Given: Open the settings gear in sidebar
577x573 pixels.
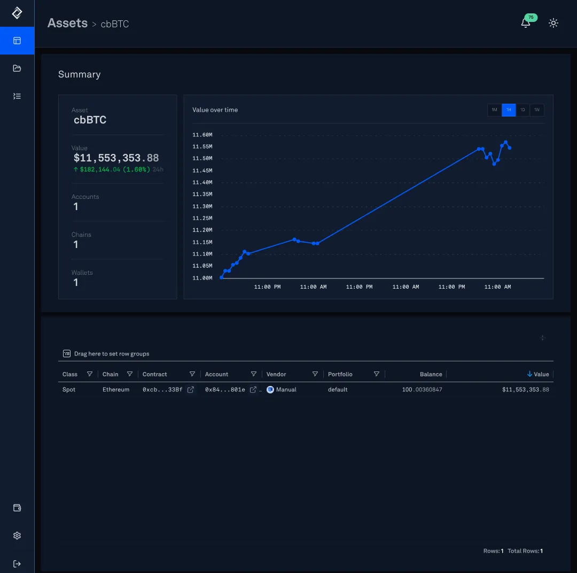Looking at the screenshot, I should 17,536.
